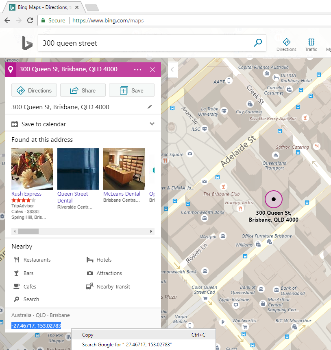Click the location pin icon in header

[x=11, y=70]
